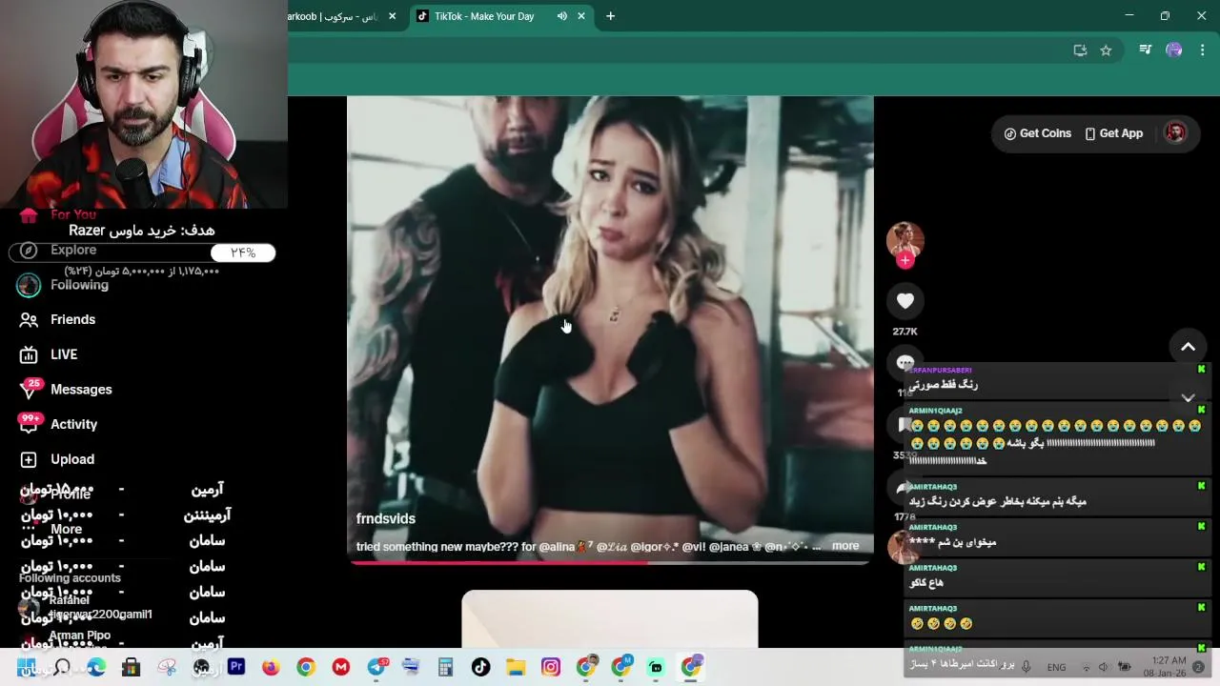Click ENG language indicator in tray

pos(1056,668)
